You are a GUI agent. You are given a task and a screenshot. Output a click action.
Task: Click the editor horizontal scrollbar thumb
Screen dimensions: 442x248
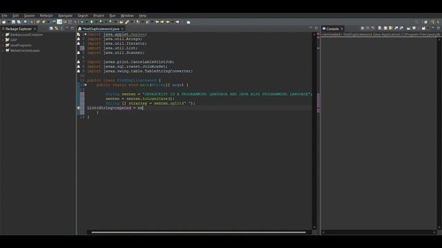198,232
